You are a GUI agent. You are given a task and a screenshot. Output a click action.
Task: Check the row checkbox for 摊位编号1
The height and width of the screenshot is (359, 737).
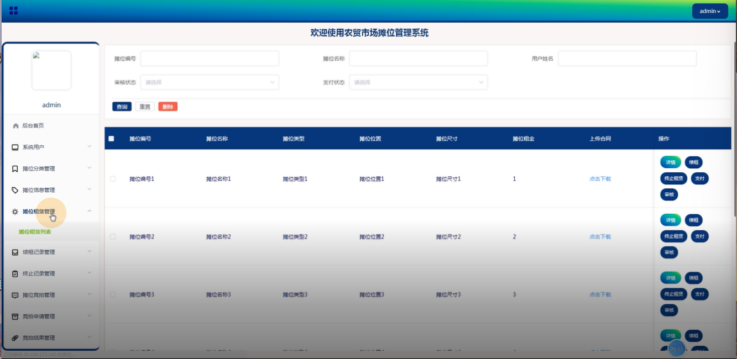(113, 179)
